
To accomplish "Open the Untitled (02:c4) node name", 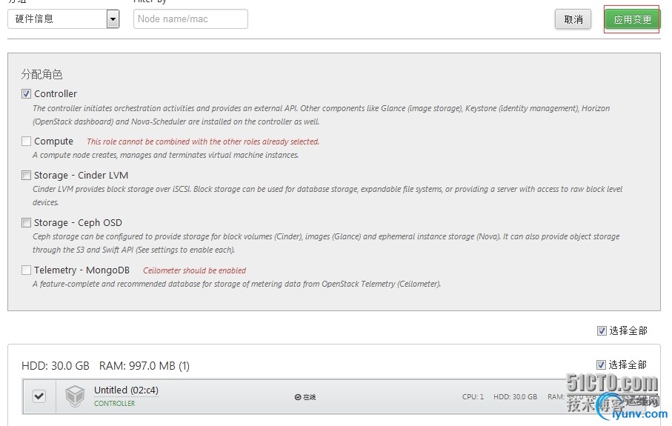I will point(126,390).
